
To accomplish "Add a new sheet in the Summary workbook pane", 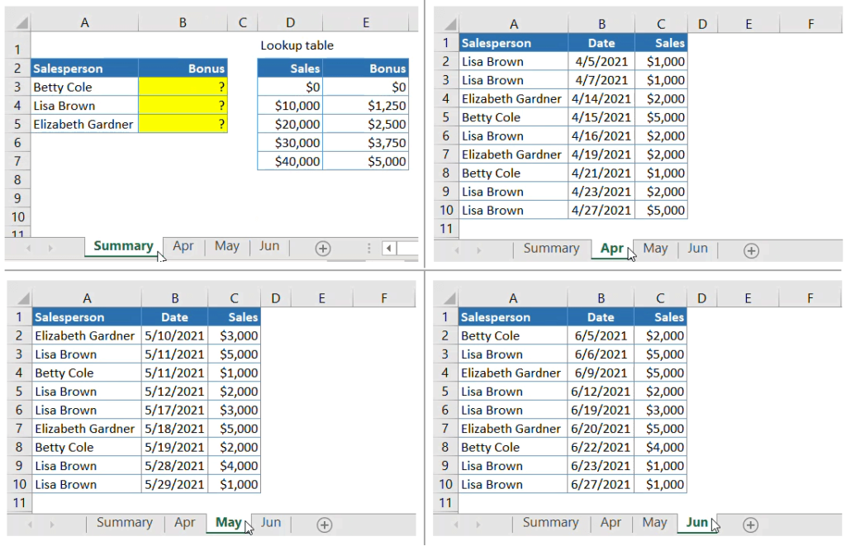I will pyautogui.click(x=323, y=248).
